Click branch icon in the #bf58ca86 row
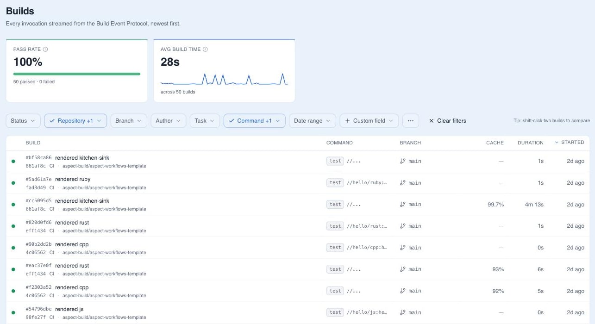Screen dimensions: 595x324 402,161
